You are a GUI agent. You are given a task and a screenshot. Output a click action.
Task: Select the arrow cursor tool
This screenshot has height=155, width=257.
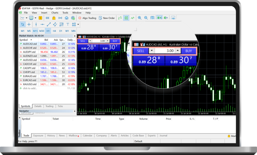pyautogui.click(x=22, y=24)
